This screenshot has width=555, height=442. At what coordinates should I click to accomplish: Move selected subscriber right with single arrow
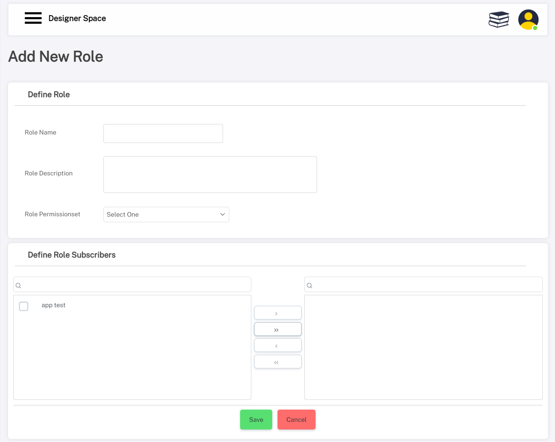277,313
